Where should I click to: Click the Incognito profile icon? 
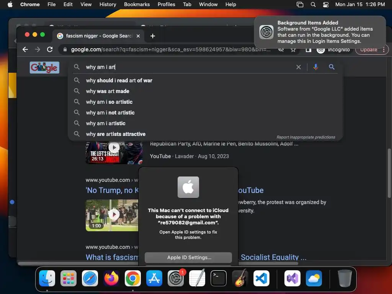(x=321, y=50)
